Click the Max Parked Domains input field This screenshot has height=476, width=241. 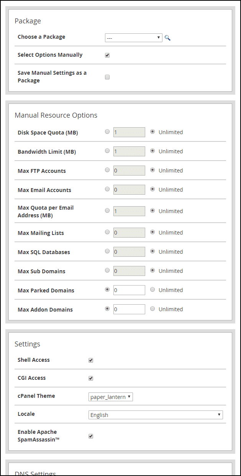coord(129,290)
